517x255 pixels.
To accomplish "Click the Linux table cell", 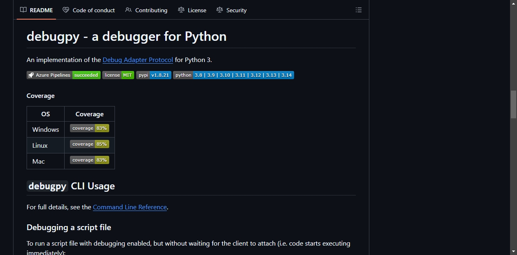I will [x=46, y=145].
